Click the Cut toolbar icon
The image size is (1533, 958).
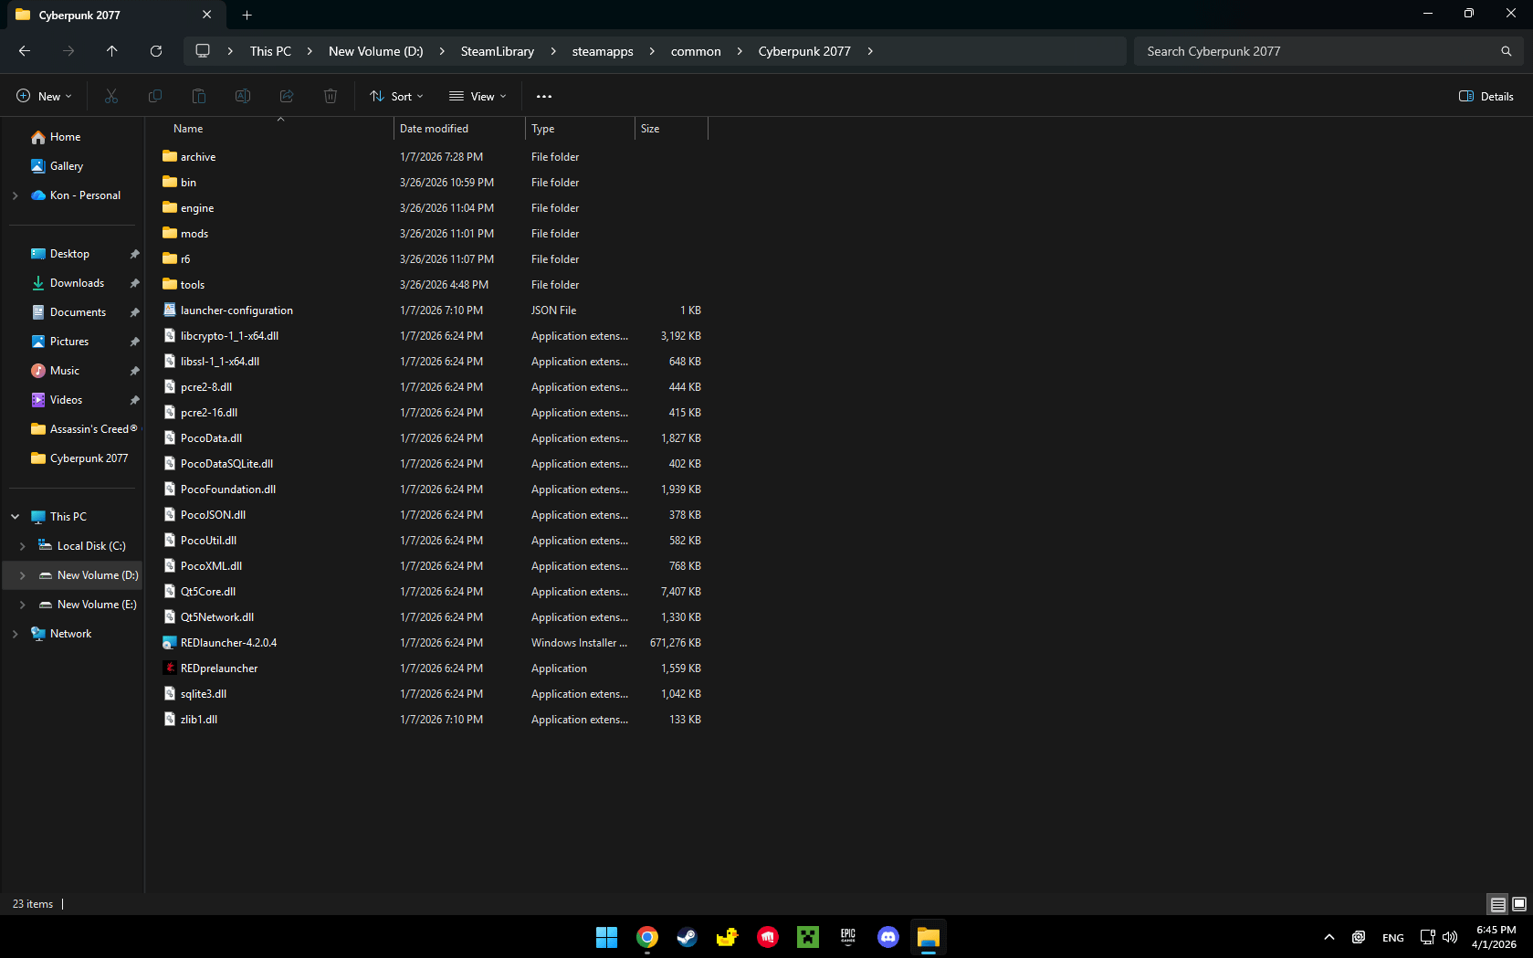coord(111,96)
